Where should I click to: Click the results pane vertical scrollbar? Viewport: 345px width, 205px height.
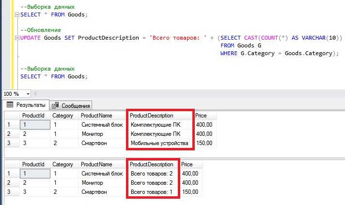(x=341, y=155)
